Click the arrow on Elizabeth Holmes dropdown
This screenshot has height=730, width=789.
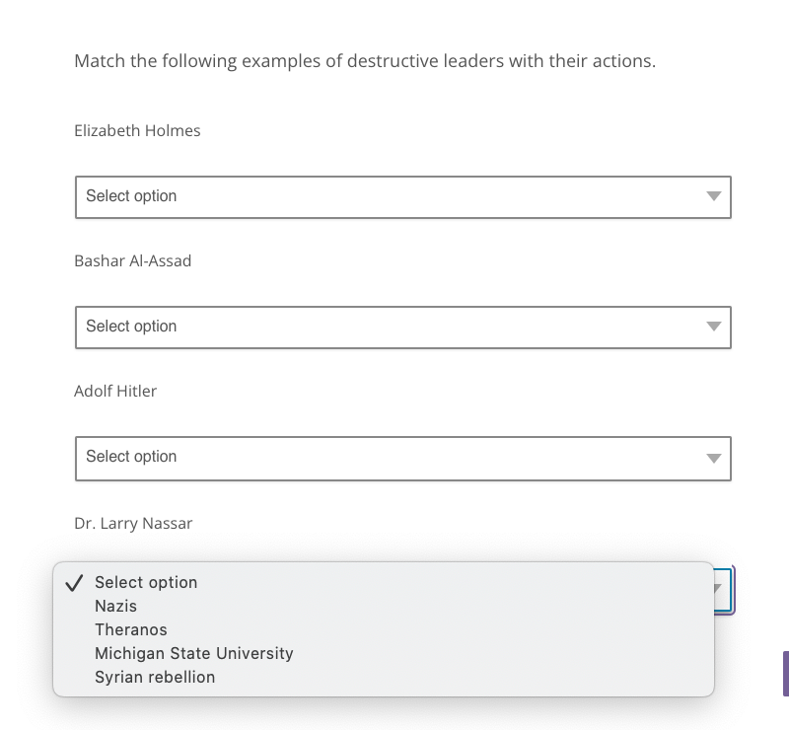pyautogui.click(x=714, y=196)
